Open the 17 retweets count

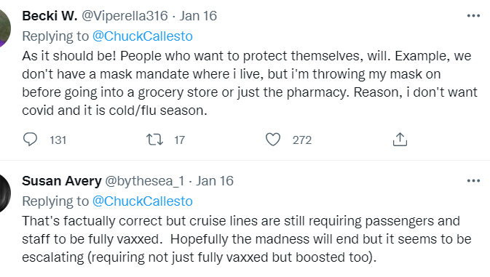(179, 140)
